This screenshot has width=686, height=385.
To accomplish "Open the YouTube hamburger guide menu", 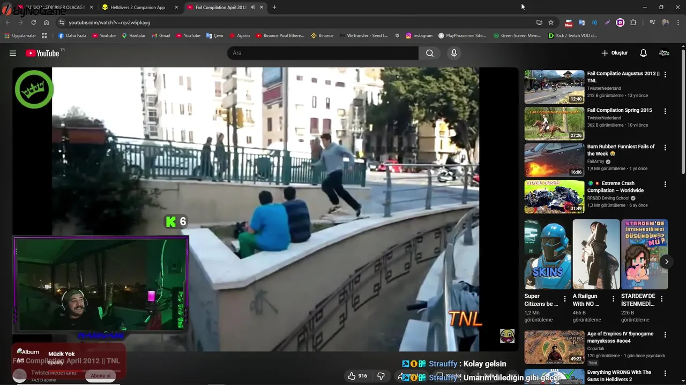I will click(x=13, y=53).
